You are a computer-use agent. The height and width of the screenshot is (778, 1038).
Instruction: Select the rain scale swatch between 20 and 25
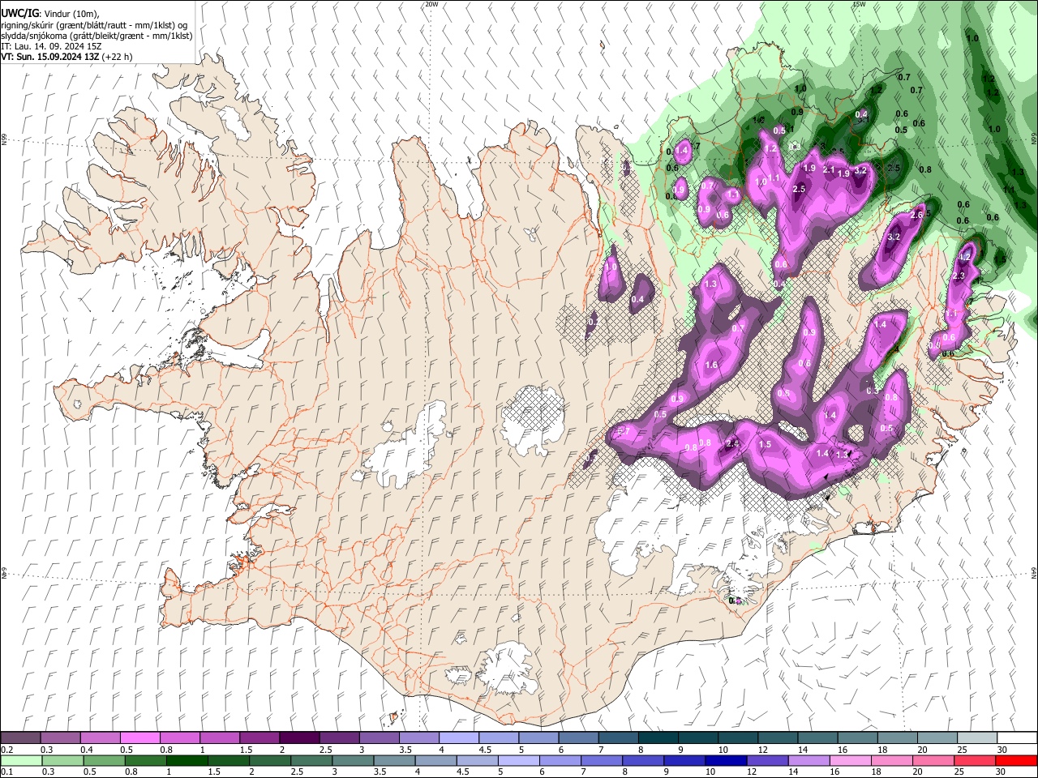coord(933,760)
